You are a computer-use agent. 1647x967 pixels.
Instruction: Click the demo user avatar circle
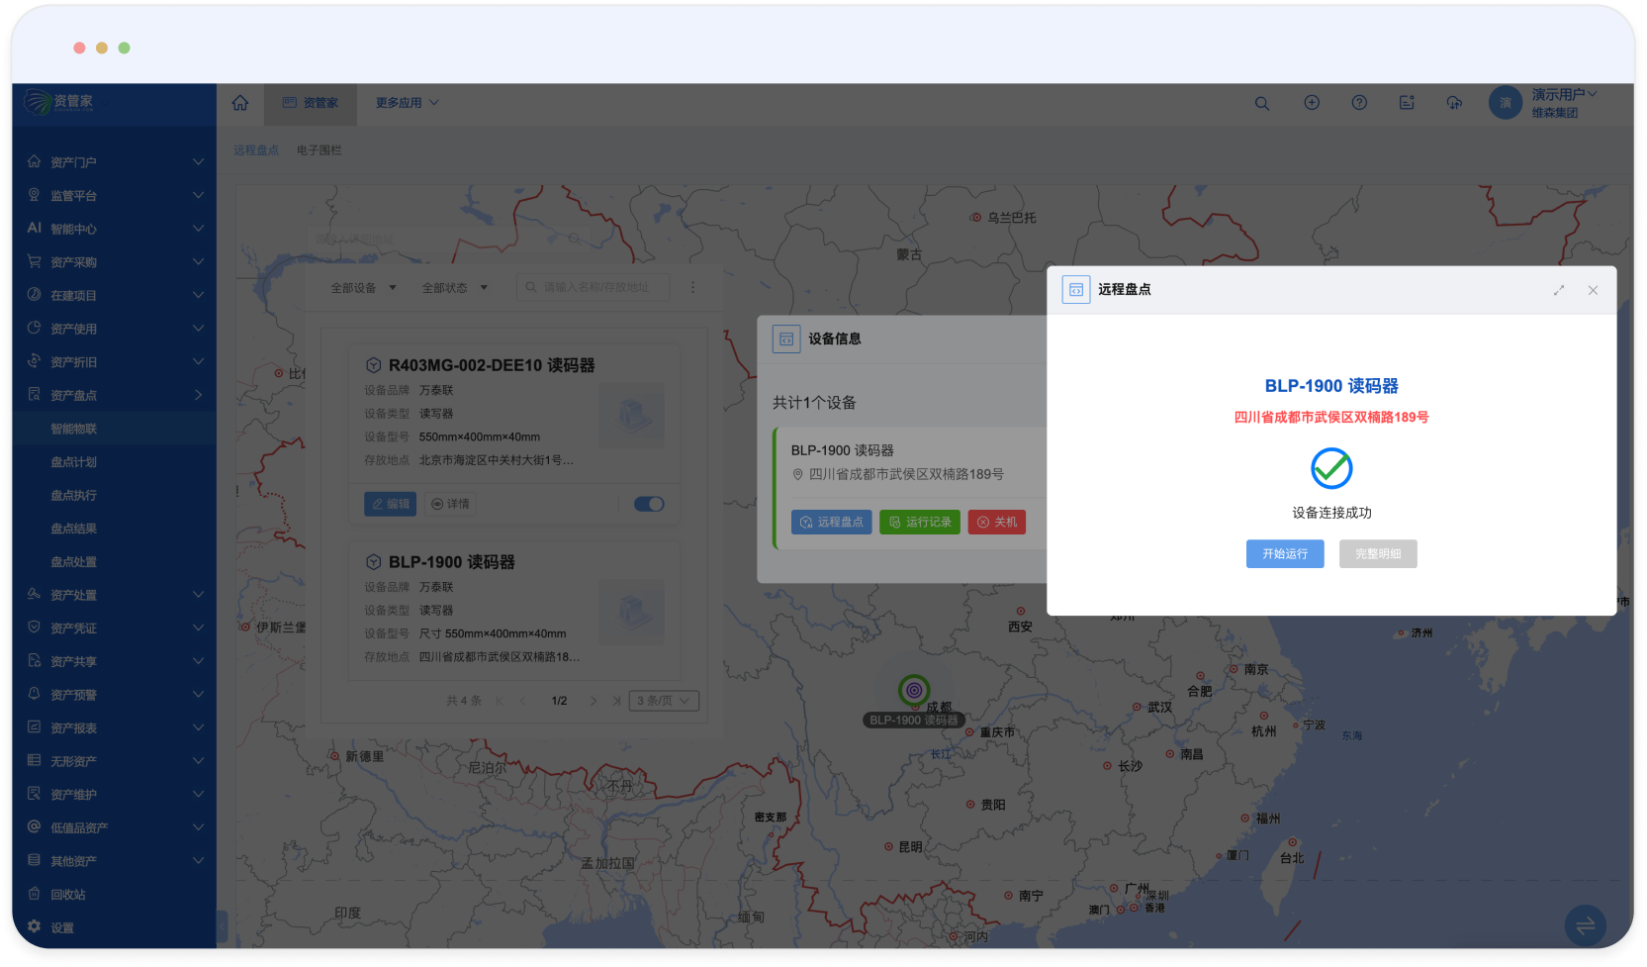1506,103
